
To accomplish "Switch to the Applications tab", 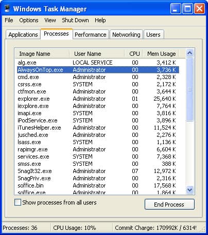I will [x=23, y=35].
